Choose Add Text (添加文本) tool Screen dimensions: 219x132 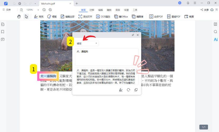(x=85, y=17)
